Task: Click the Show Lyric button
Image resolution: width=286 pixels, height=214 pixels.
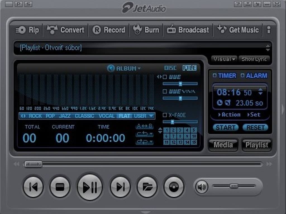Action: (x=254, y=59)
